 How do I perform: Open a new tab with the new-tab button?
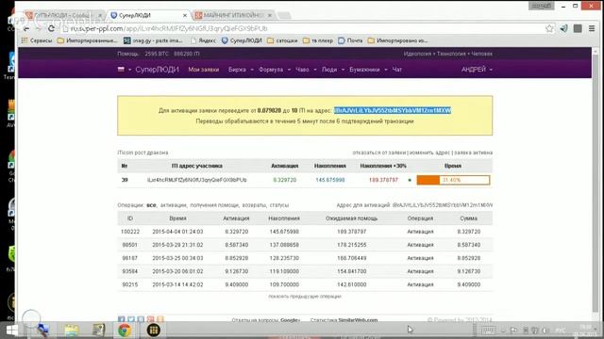pos(284,15)
